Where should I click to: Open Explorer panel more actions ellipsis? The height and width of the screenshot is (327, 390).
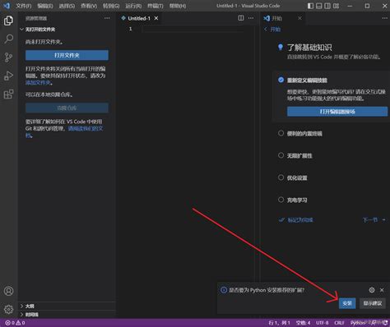click(x=107, y=18)
